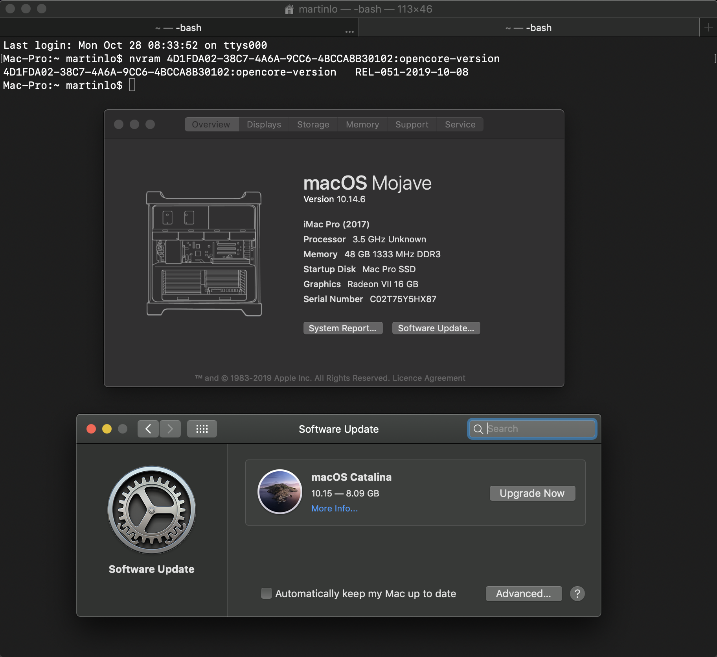
Task: Click the Last login line in Terminal
Action: pyautogui.click(x=135, y=45)
